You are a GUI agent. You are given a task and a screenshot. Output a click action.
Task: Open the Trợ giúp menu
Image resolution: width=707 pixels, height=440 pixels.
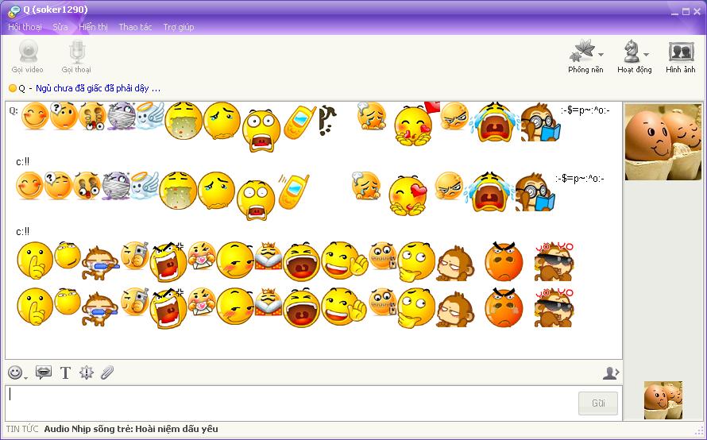[x=179, y=27]
